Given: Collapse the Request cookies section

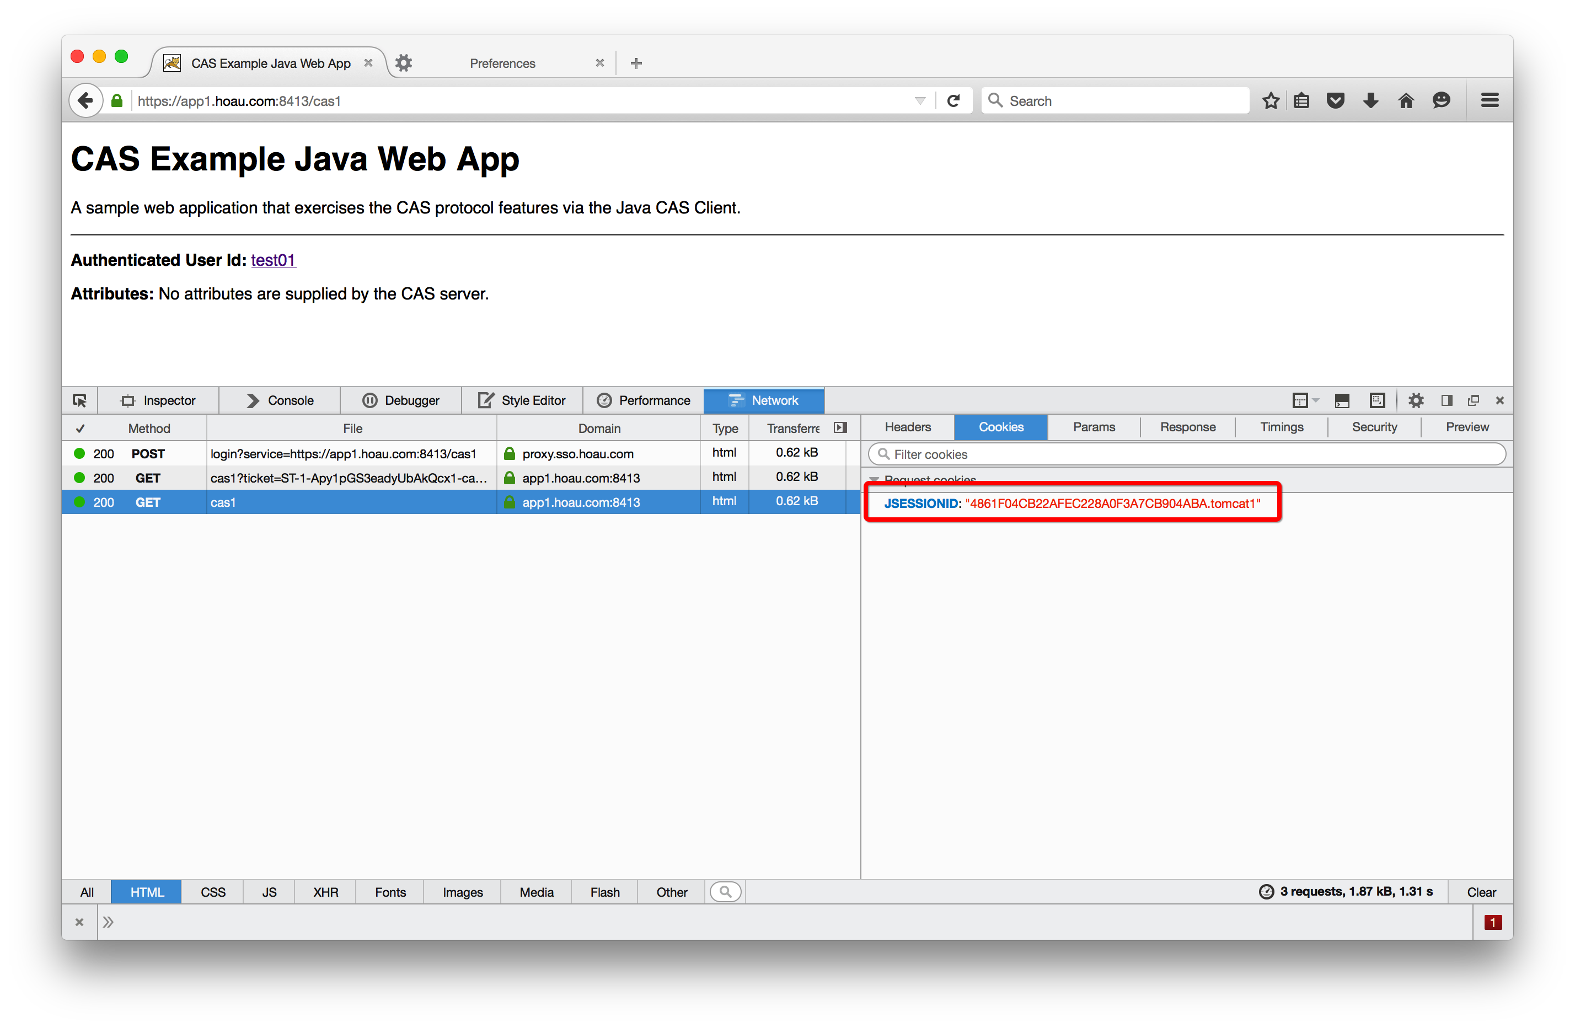Looking at the screenshot, I should pos(874,479).
